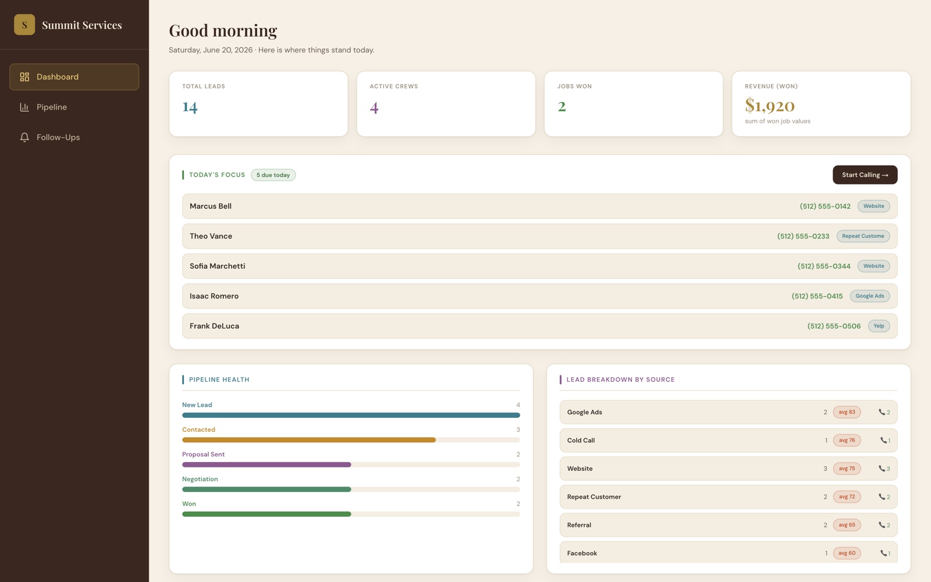Click the Lead Breakdown By Source title
931x582 pixels.
pos(621,379)
